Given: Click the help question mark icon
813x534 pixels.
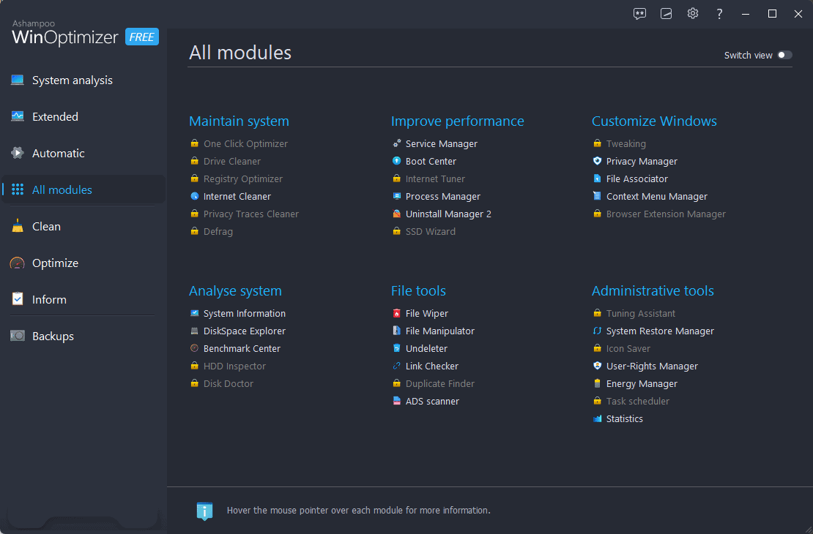Looking at the screenshot, I should pos(719,14).
